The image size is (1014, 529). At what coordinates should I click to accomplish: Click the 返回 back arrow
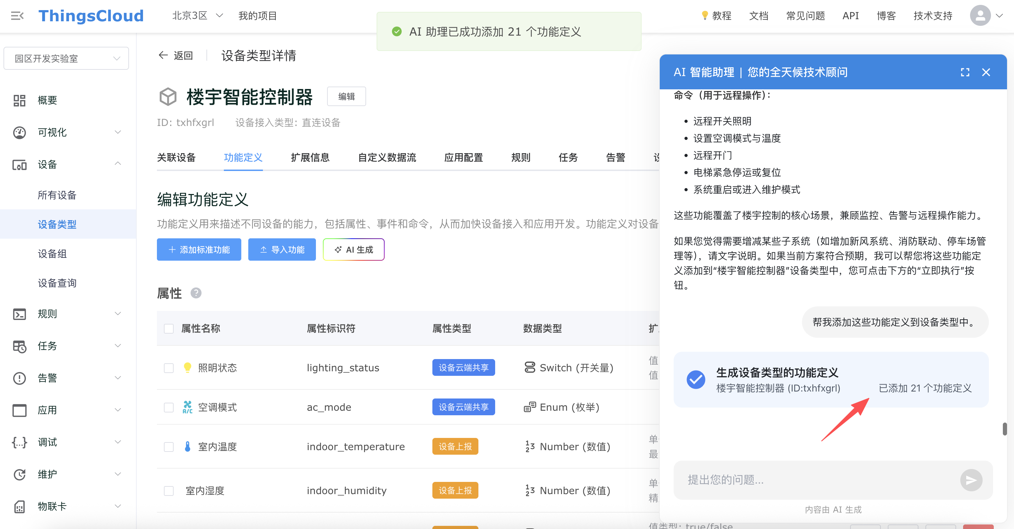pos(163,55)
